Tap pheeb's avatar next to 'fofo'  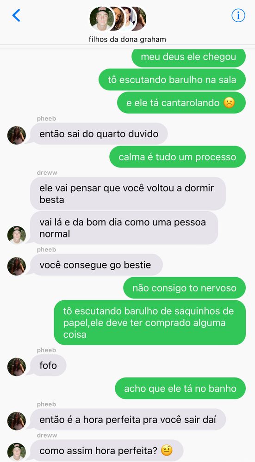17,367
